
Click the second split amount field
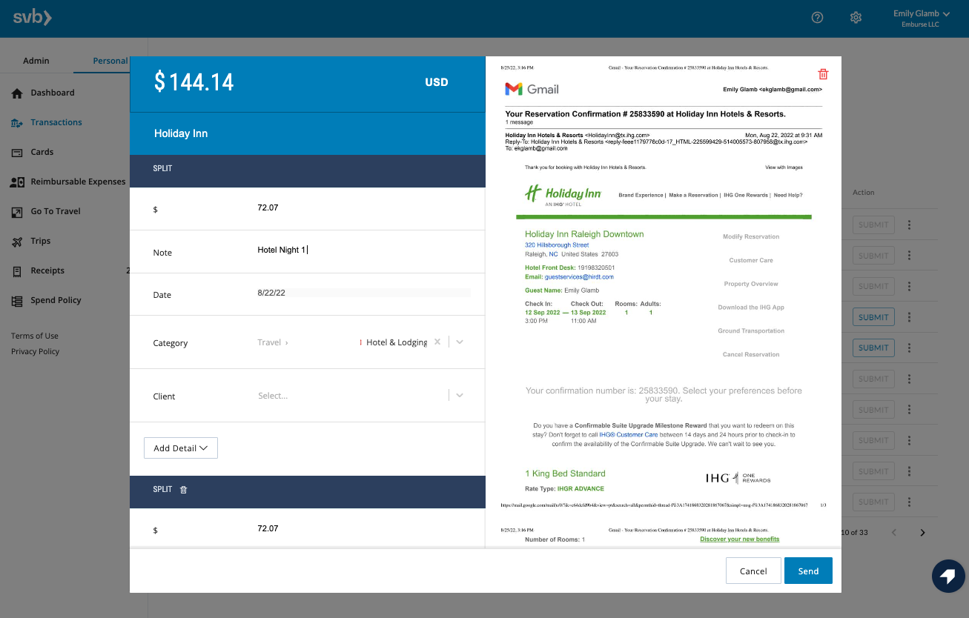tap(363, 528)
